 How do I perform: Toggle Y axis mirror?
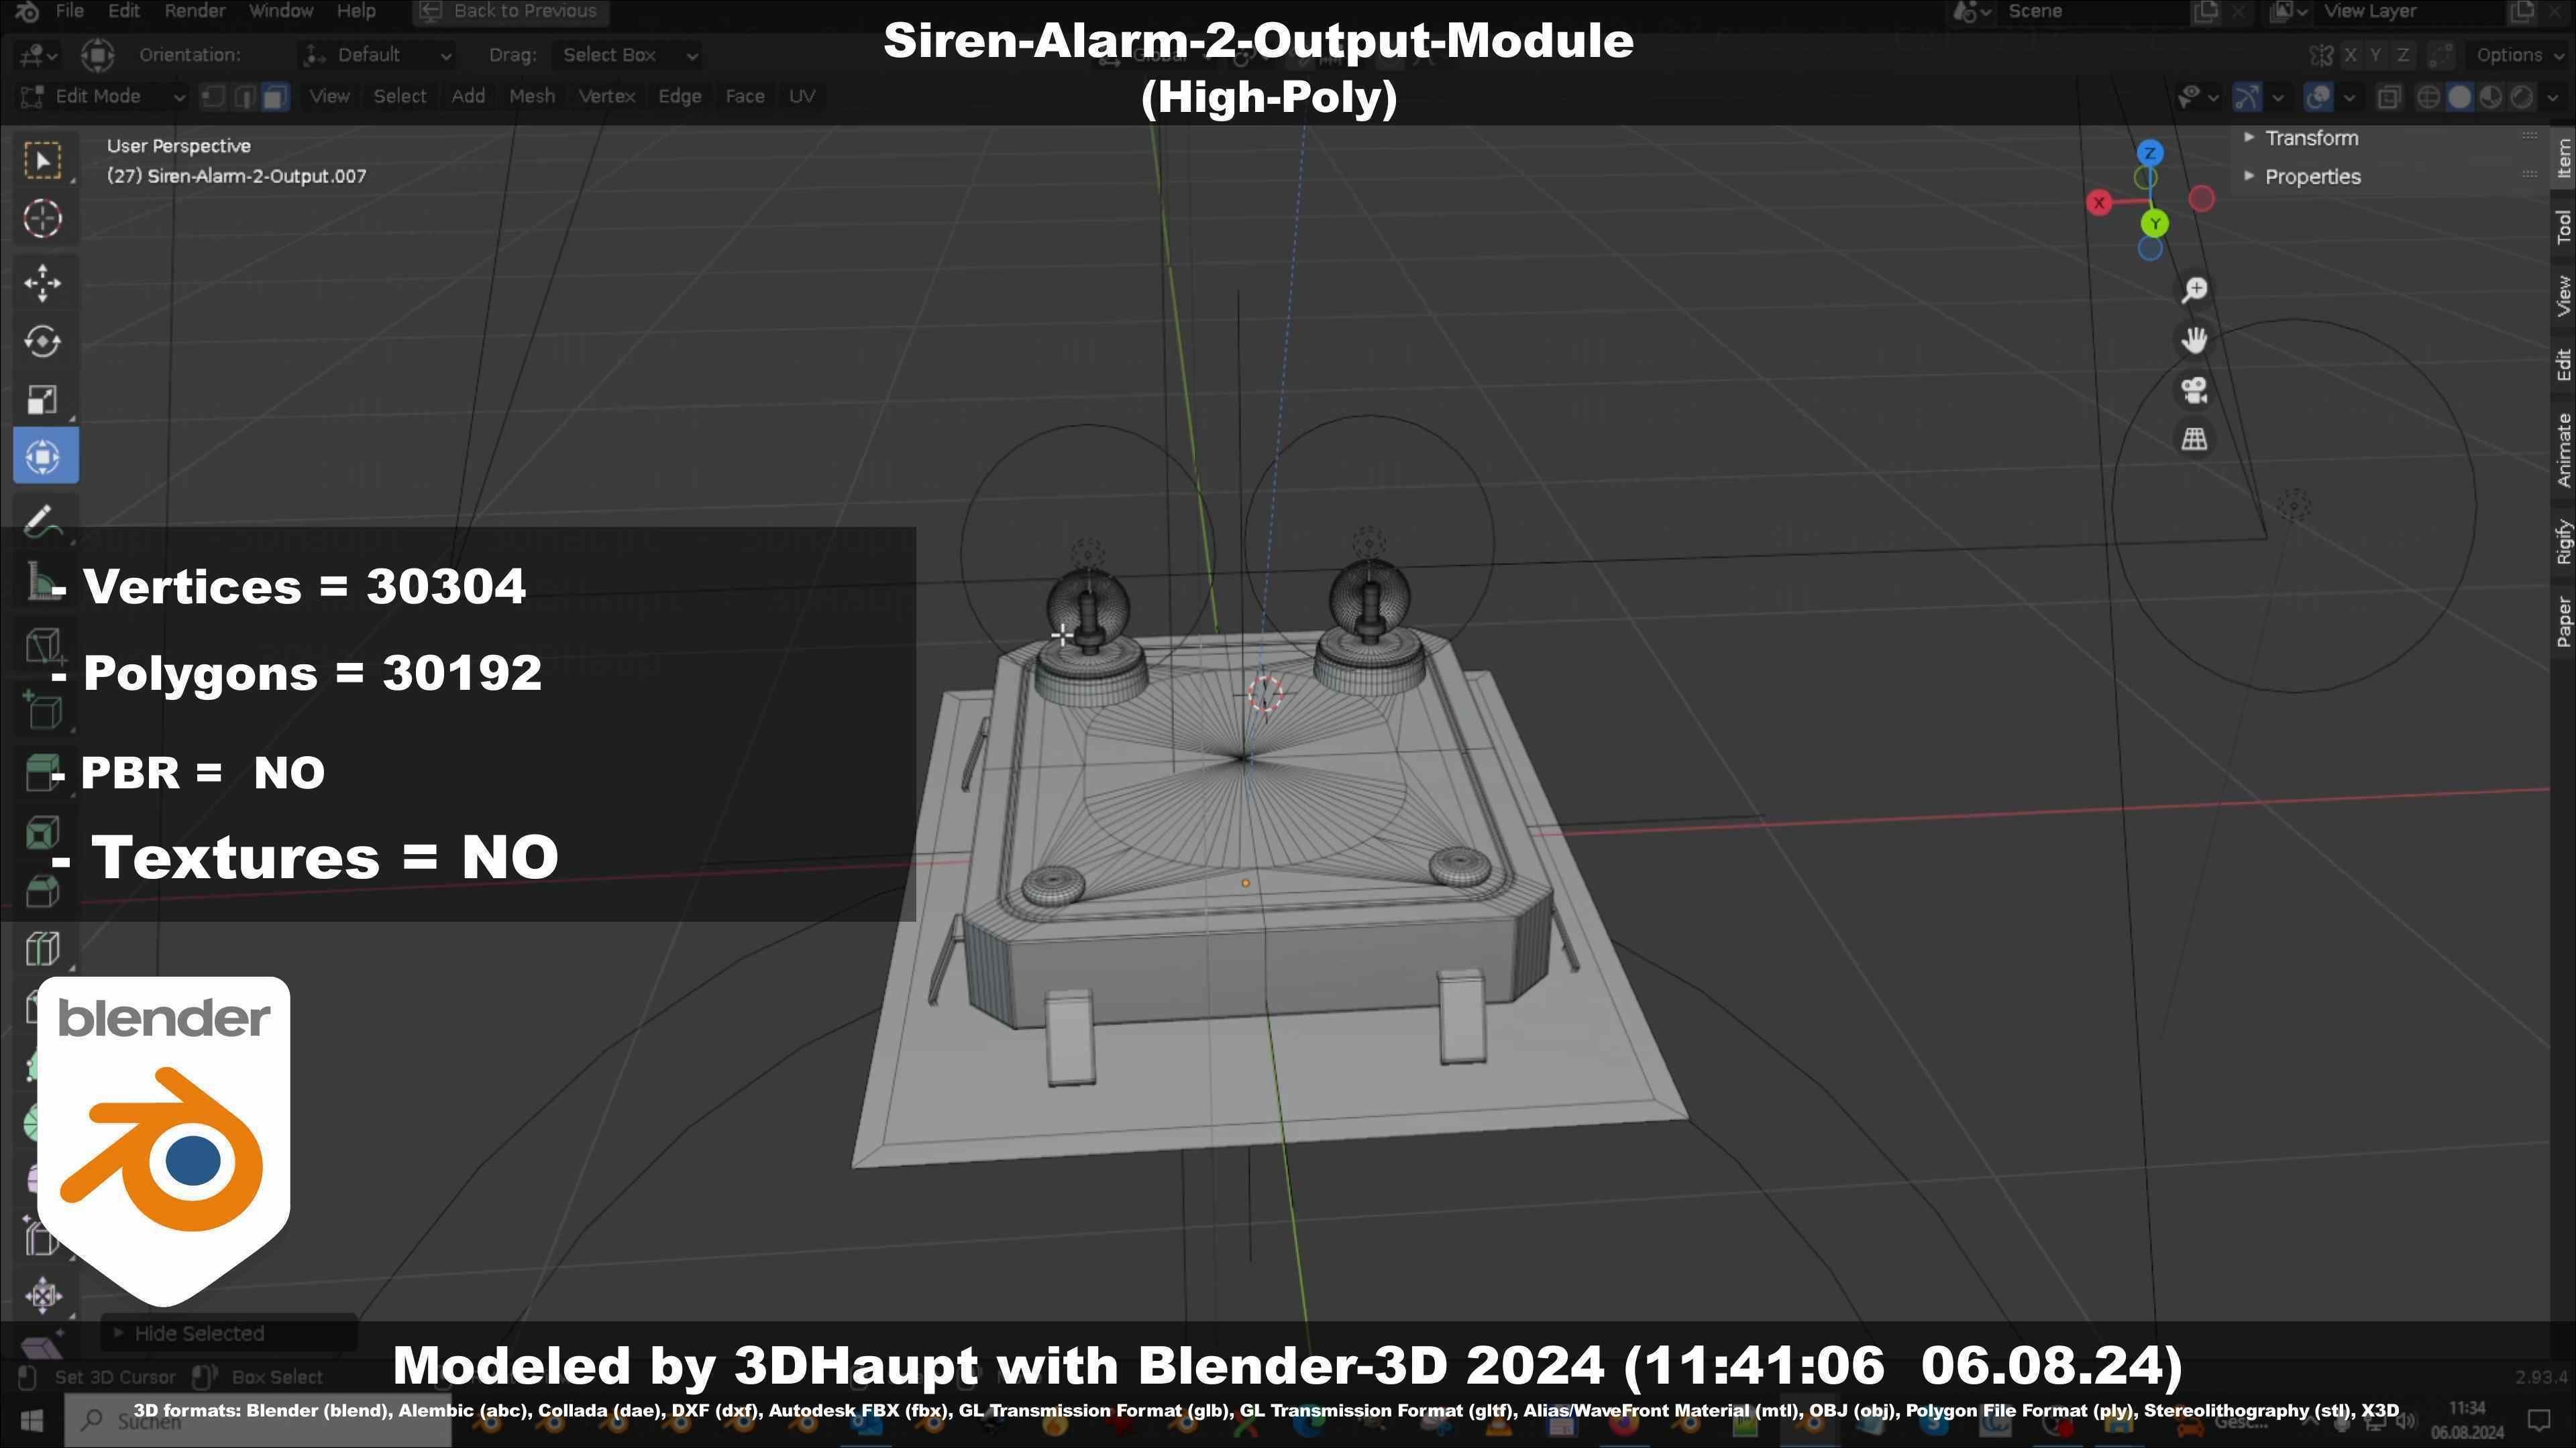(x=2376, y=55)
